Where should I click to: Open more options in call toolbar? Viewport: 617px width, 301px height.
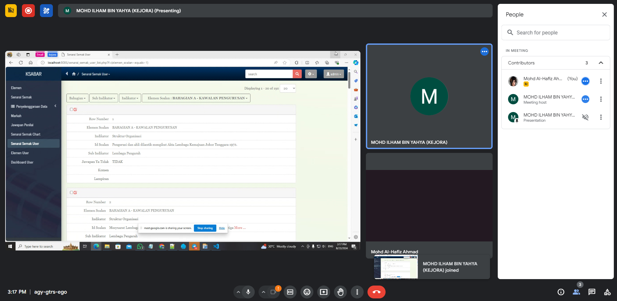click(x=357, y=292)
